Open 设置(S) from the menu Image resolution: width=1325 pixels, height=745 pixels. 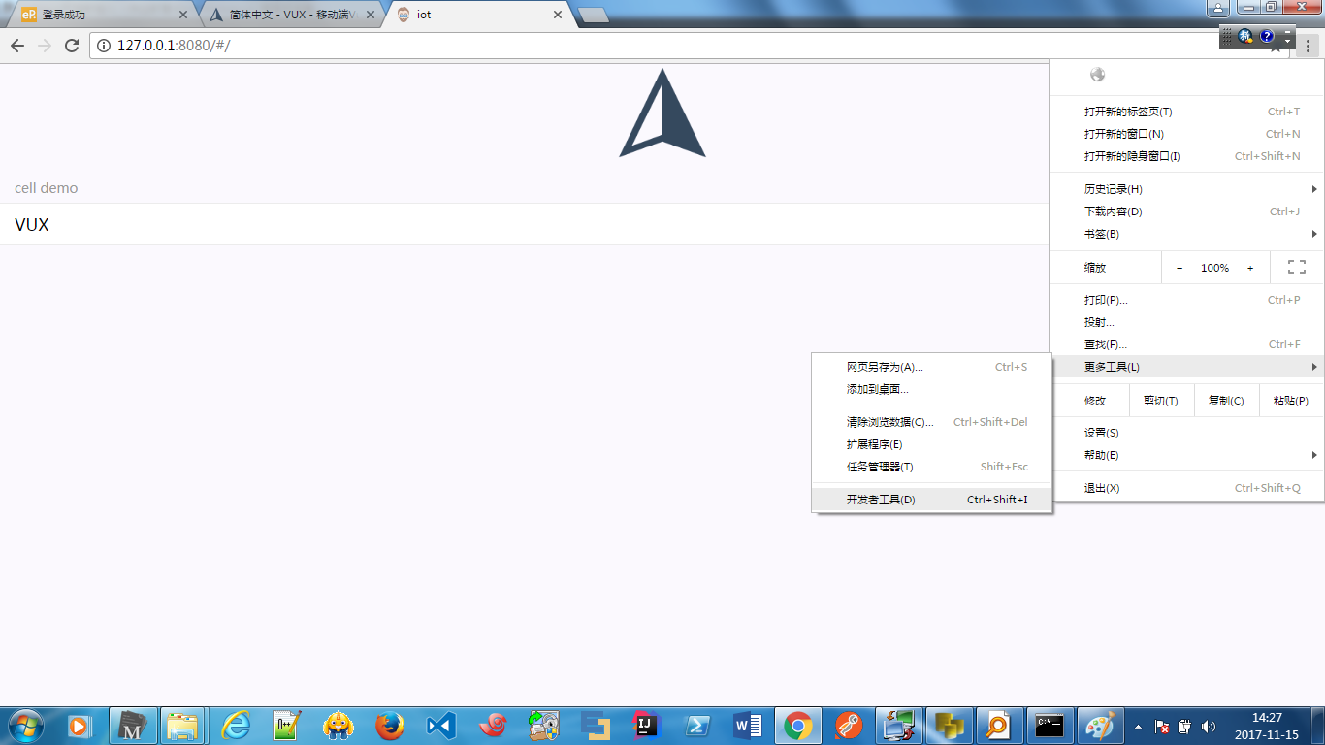click(1186, 433)
